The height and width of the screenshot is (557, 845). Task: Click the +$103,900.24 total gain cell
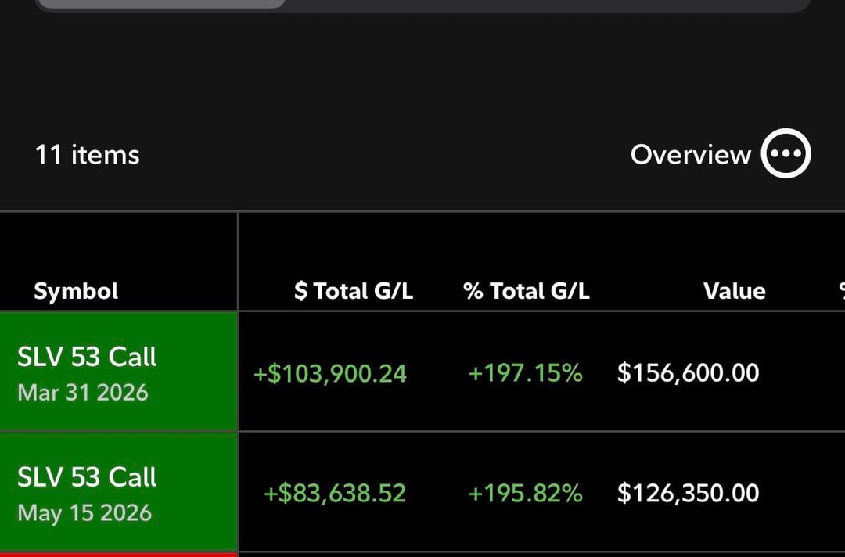(x=329, y=373)
